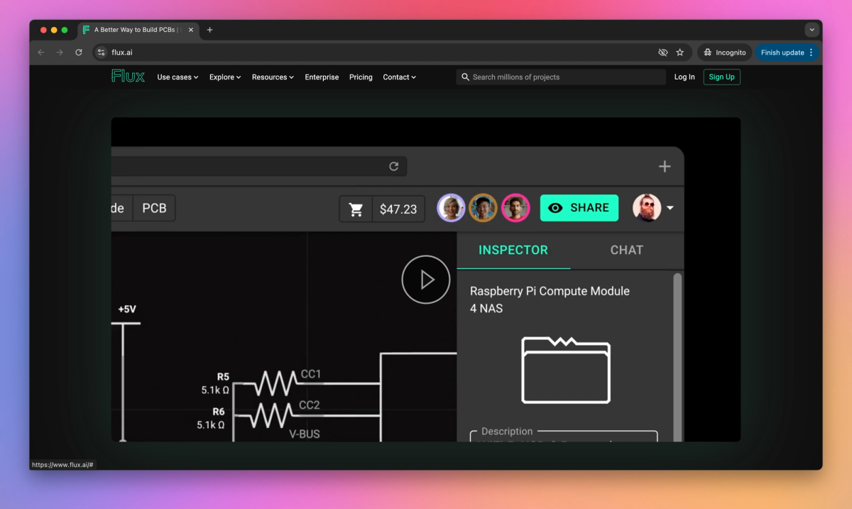Click the browser forward arrow

click(x=60, y=53)
